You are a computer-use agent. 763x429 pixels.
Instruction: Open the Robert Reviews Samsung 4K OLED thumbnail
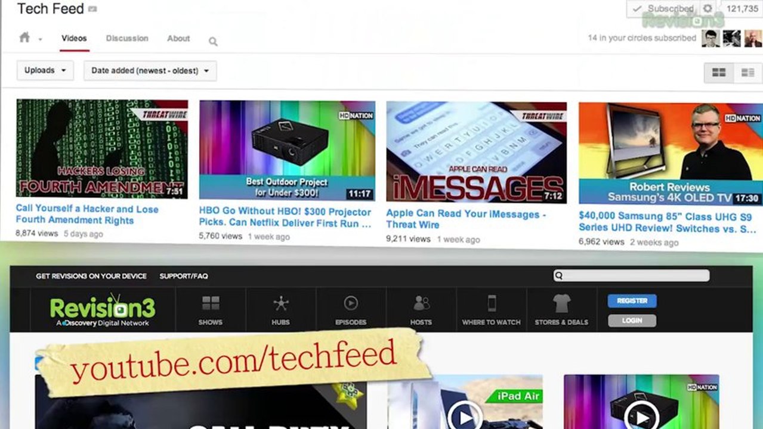671,154
